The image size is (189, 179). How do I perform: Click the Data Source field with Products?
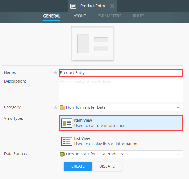coord(121,154)
